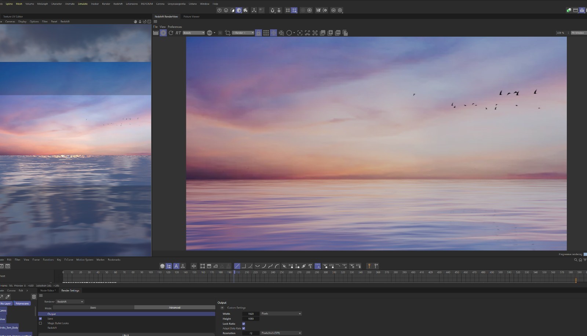Toggle the camera lock padlock icon
587x336 pixels.
pyautogui.click(x=258, y=33)
